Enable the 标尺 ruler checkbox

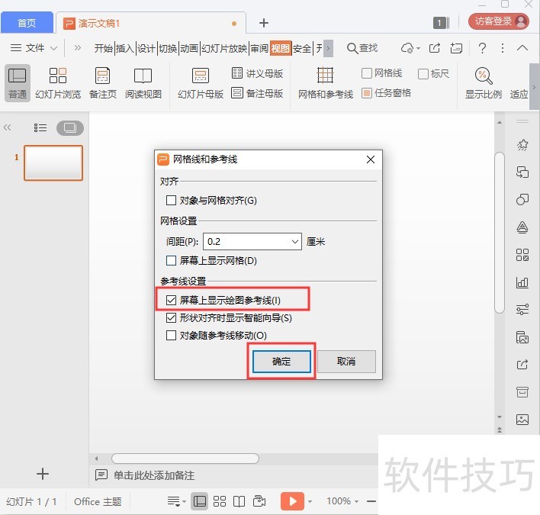click(423, 74)
